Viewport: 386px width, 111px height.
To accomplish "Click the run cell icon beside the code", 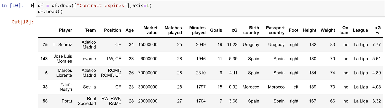I will 33,6.
